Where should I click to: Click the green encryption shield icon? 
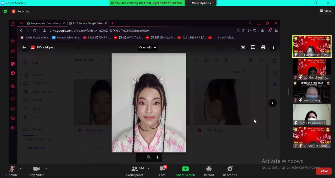pos(5,11)
